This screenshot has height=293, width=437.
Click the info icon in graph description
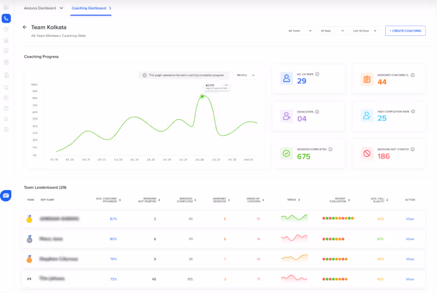pyautogui.click(x=145, y=75)
